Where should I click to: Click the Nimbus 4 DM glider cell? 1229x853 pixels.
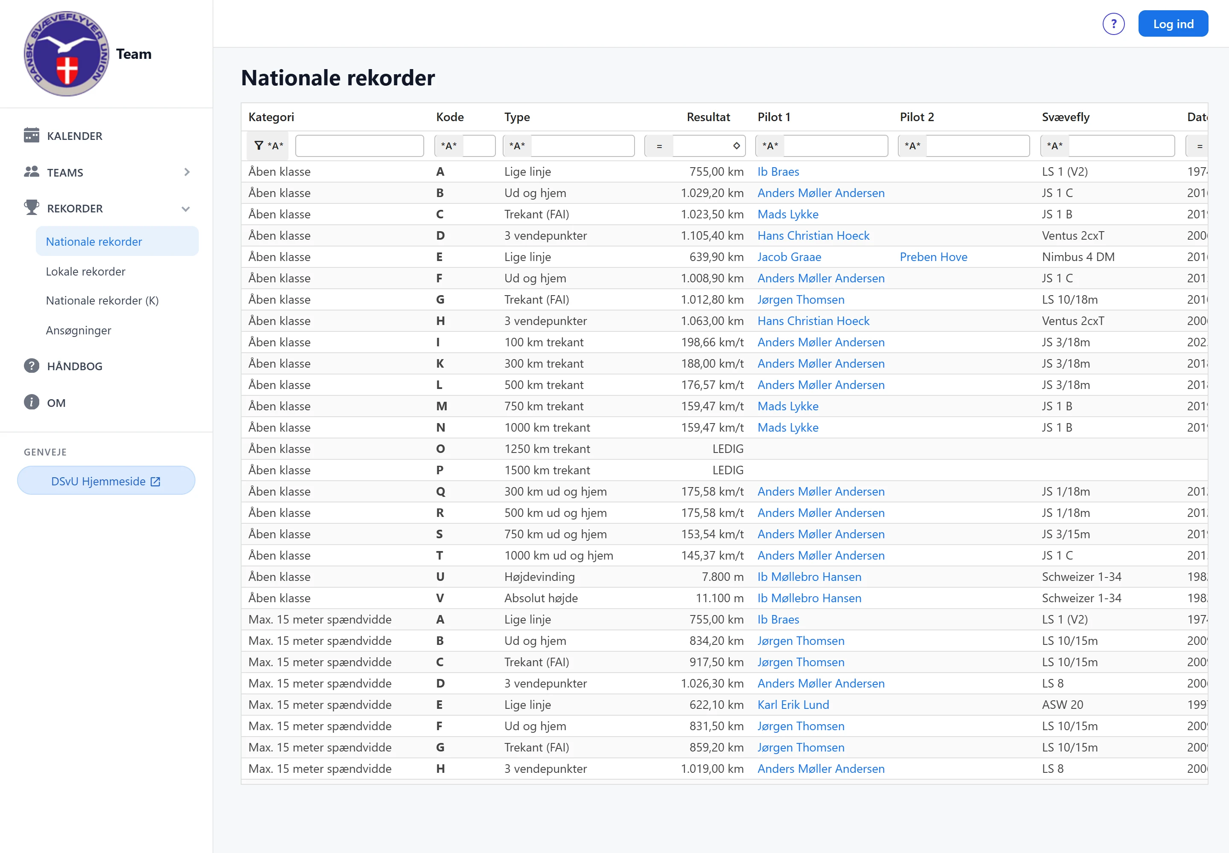tap(1078, 257)
